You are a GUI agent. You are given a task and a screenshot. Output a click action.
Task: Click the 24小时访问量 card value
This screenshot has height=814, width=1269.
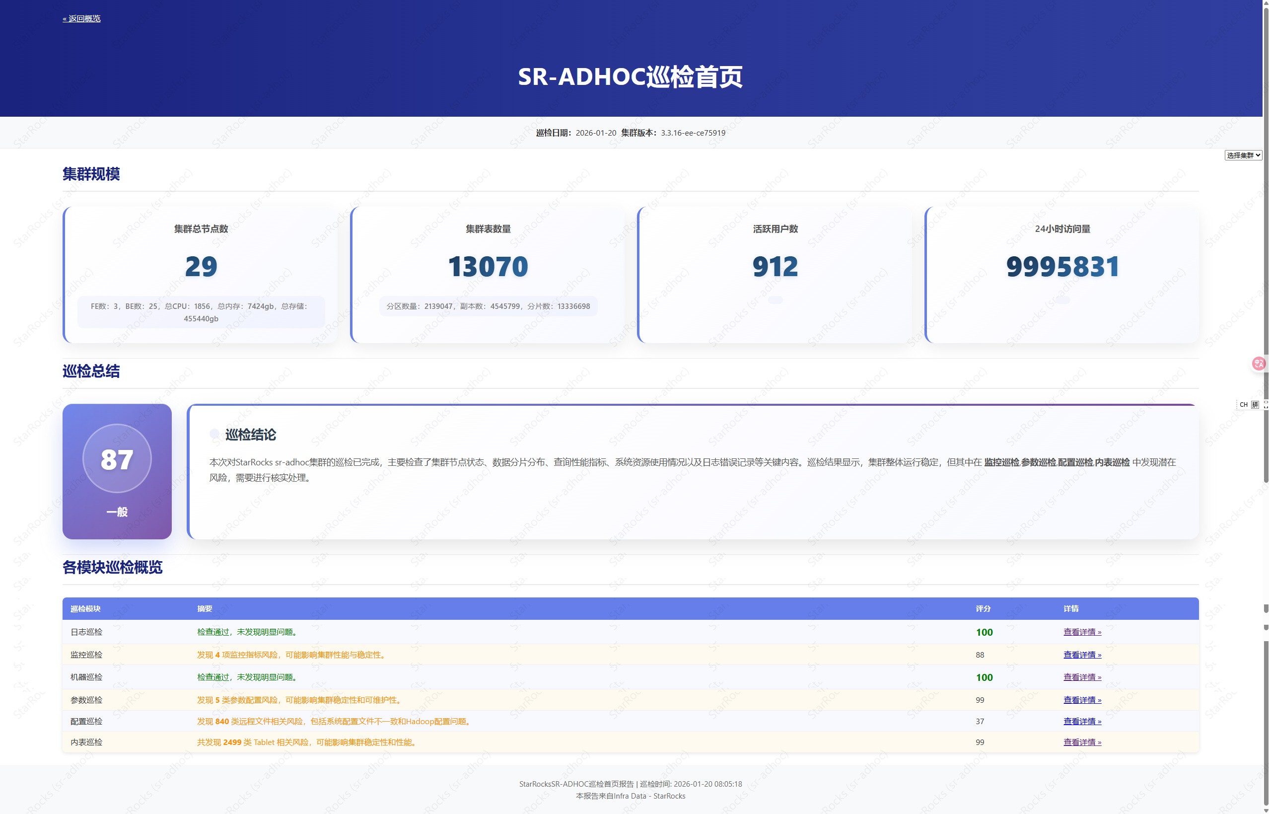[x=1062, y=266]
